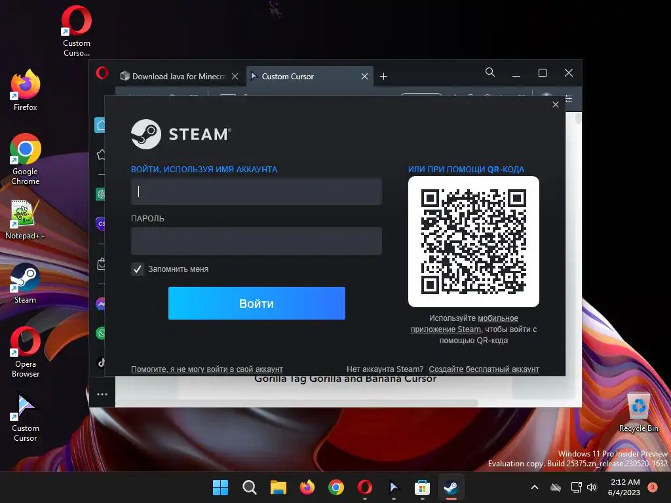Open a new tab in Opera

383,76
